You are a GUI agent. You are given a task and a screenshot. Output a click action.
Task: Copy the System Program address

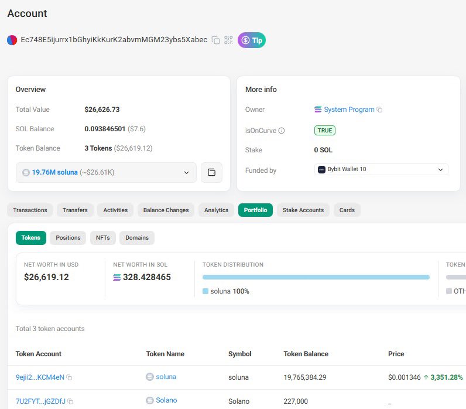[x=379, y=110]
